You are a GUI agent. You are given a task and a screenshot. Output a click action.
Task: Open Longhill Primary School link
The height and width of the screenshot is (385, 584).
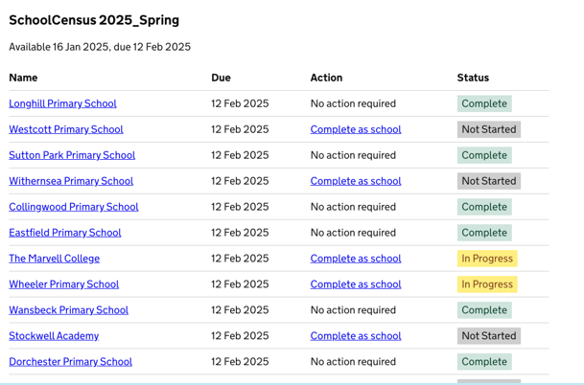pos(62,103)
